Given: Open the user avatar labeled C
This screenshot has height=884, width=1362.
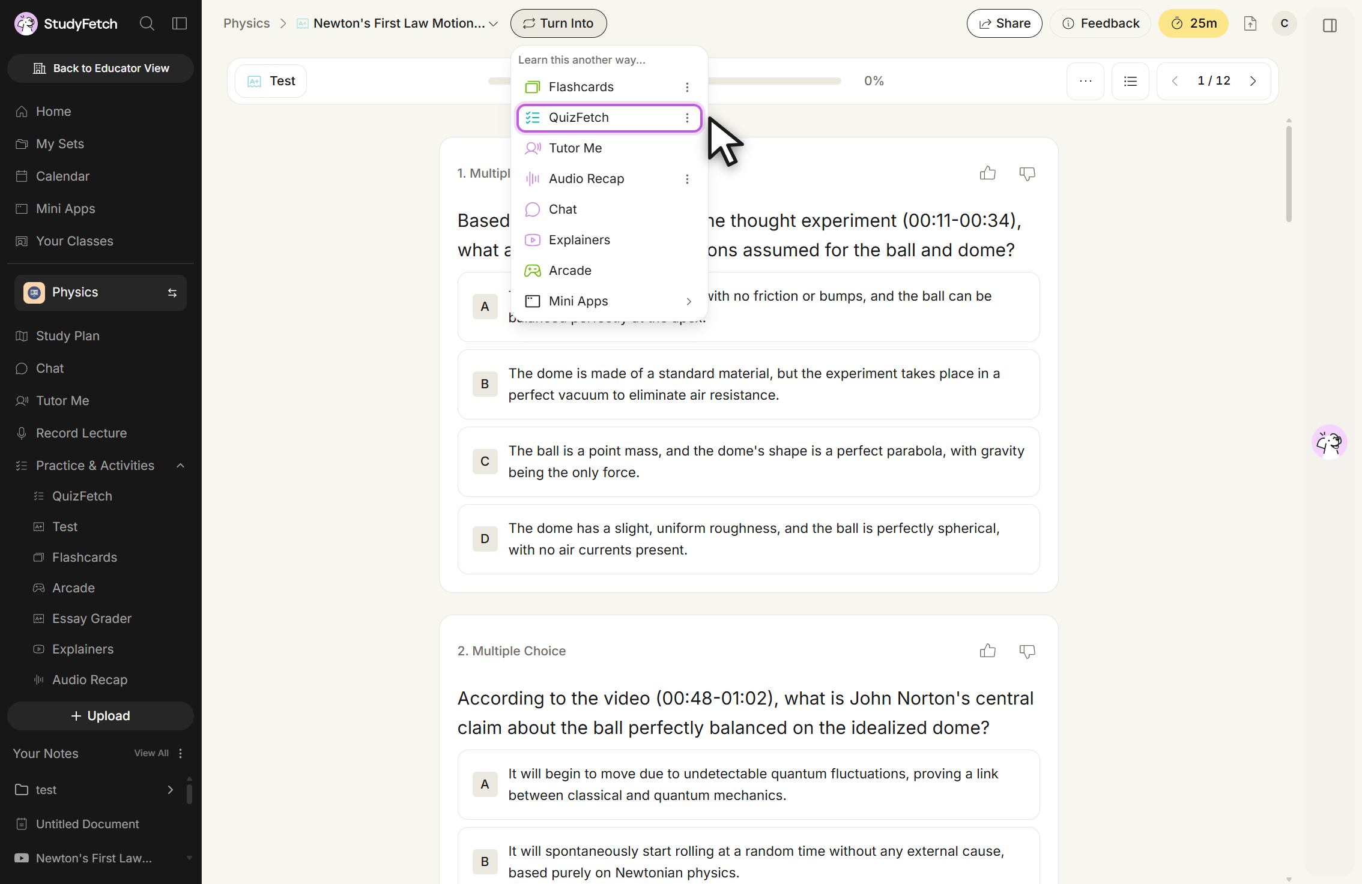Looking at the screenshot, I should tap(1285, 23).
